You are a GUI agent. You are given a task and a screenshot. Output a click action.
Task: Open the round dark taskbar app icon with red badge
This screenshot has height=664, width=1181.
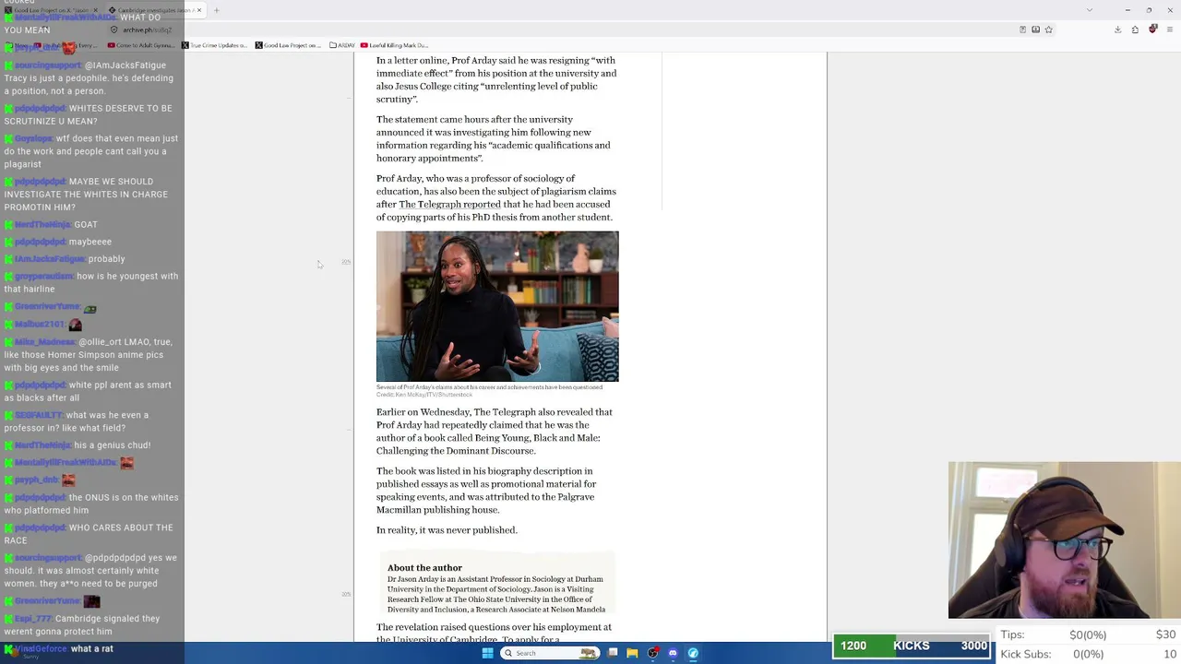(653, 653)
